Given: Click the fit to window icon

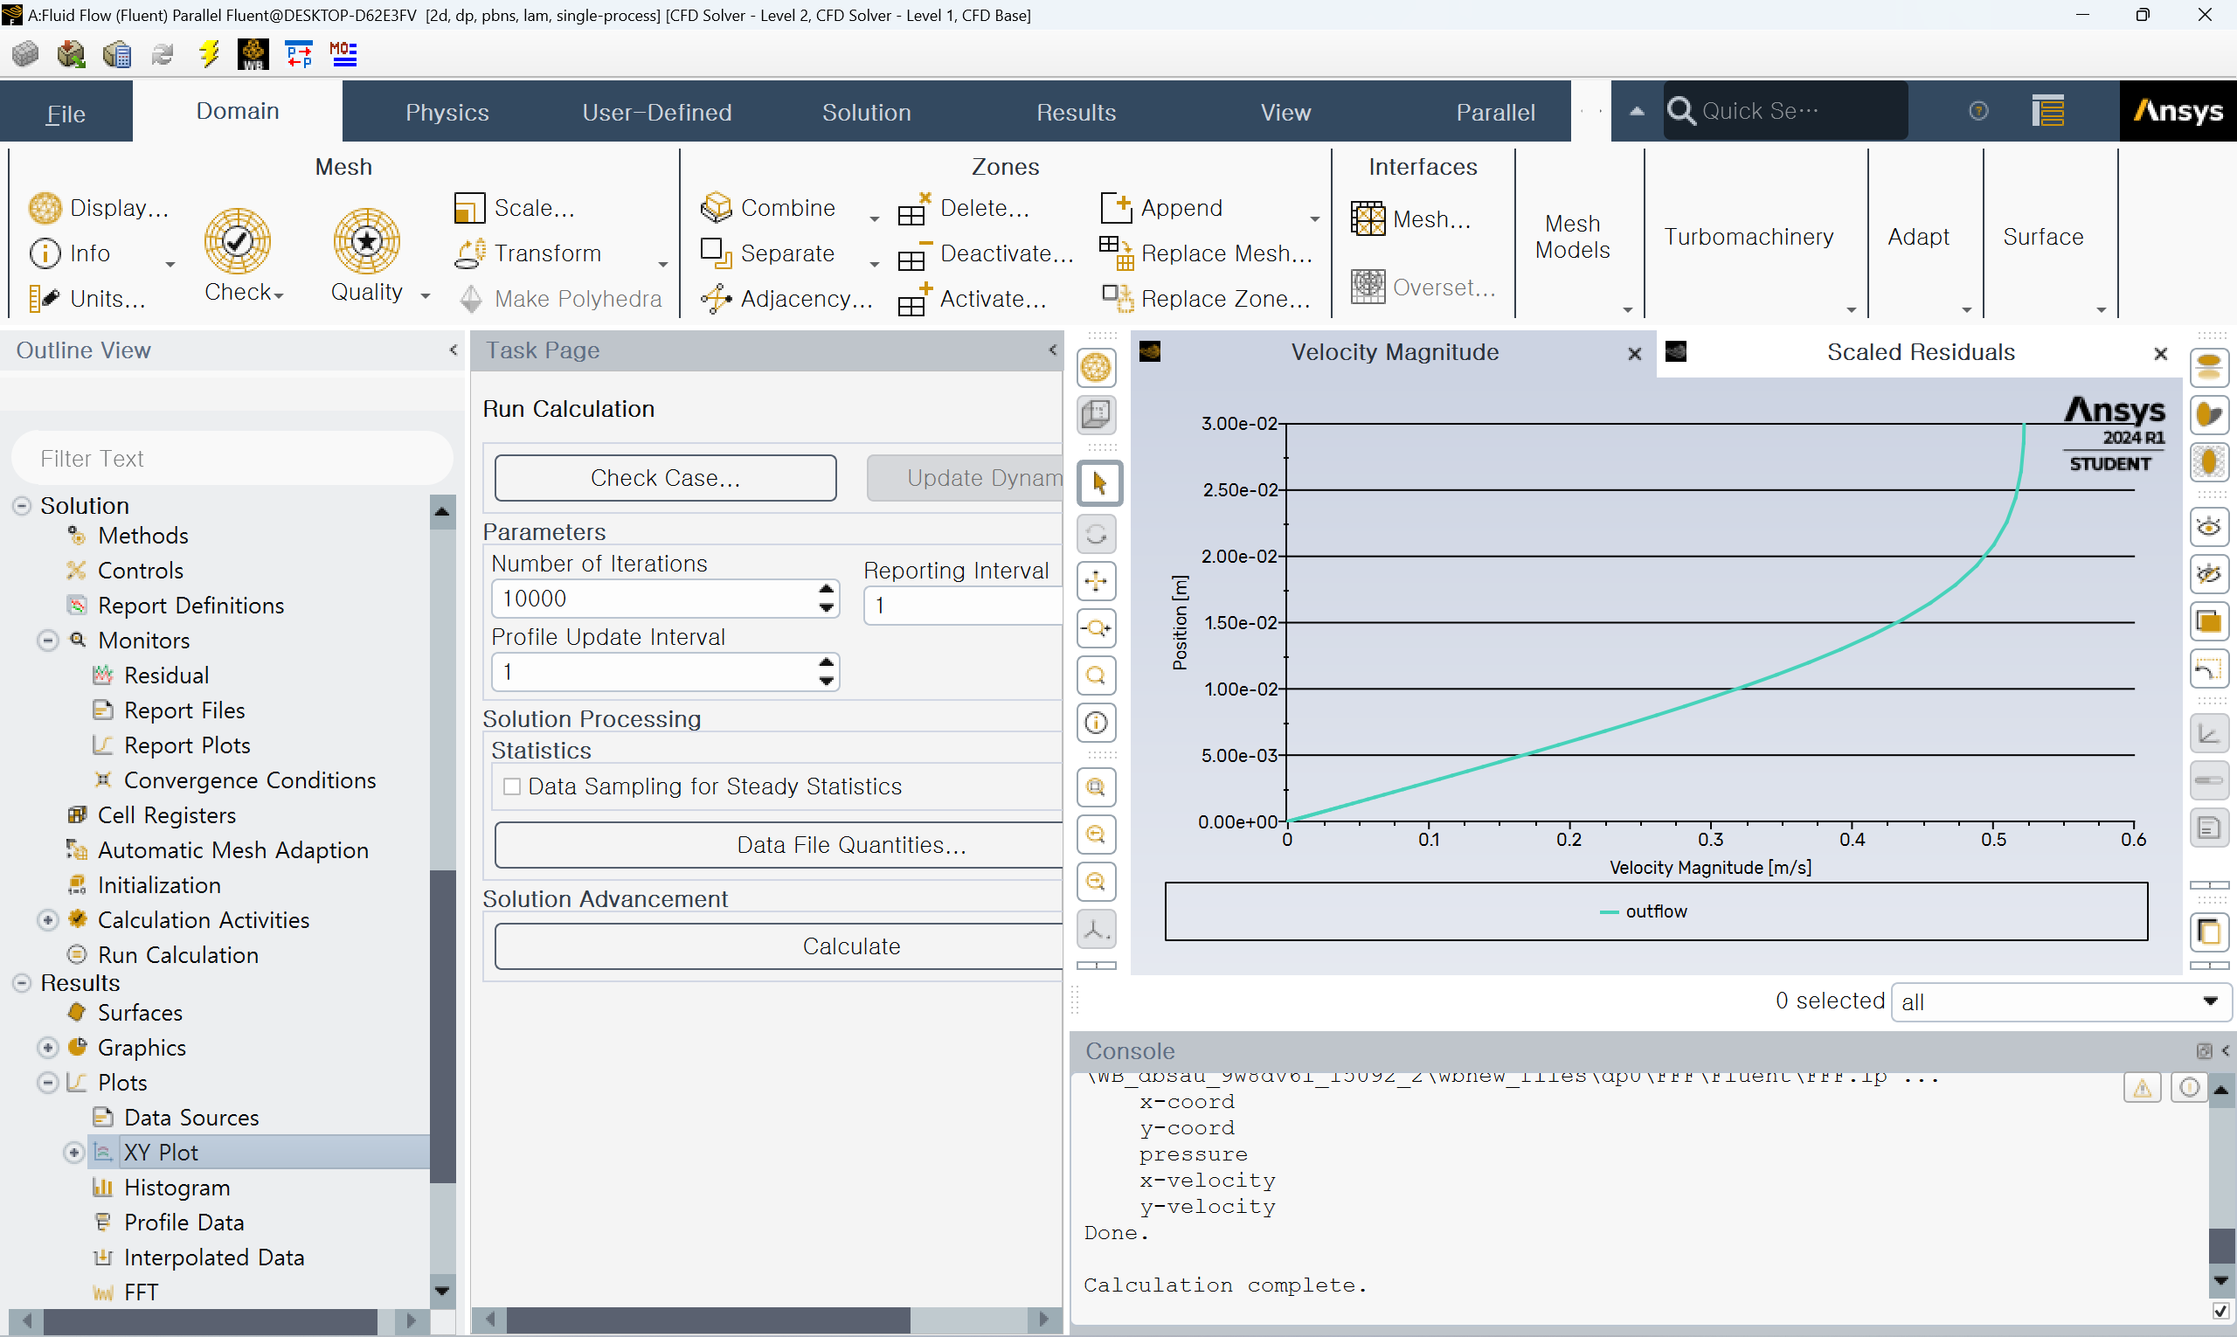Looking at the screenshot, I should (1097, 787).
